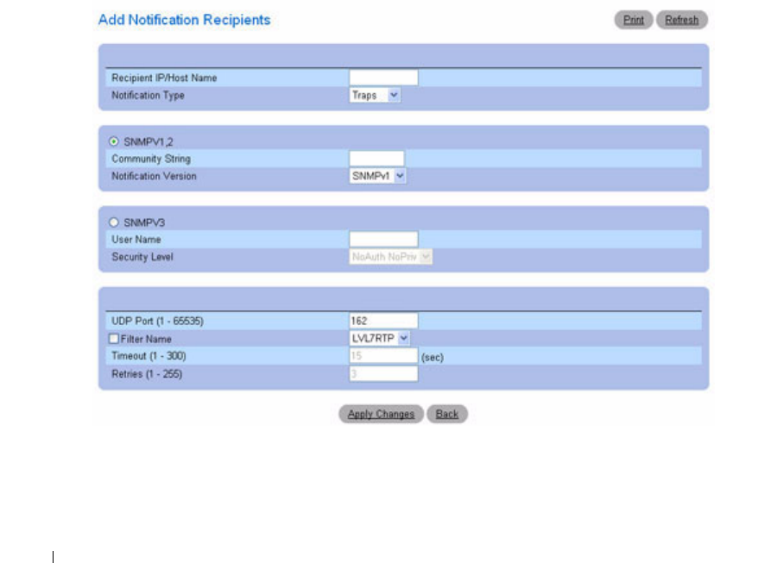
Task: Click the Print button
Action: tap(634, 20)
